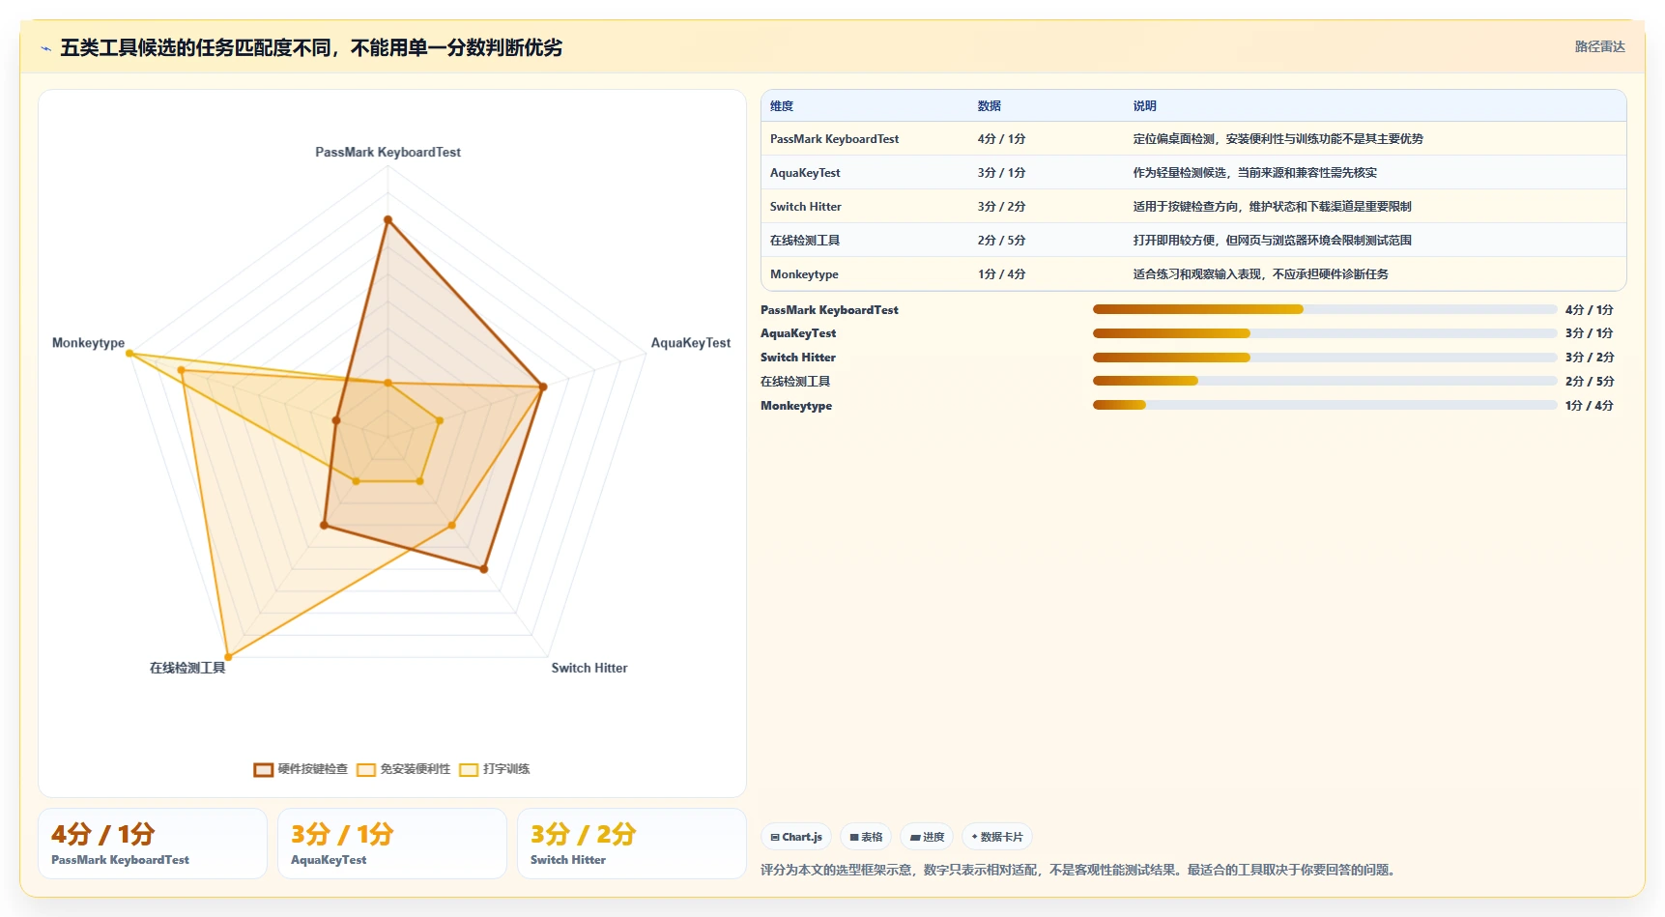The height and width of the screenshot is (917, 1665).
Task: Toggle the 免安装便利性 legend swatch
Action: point(366,769)
